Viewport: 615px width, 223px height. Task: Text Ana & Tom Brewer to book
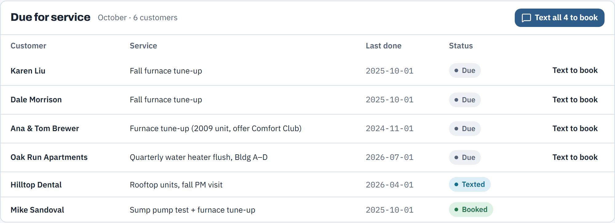pos(575,129)
